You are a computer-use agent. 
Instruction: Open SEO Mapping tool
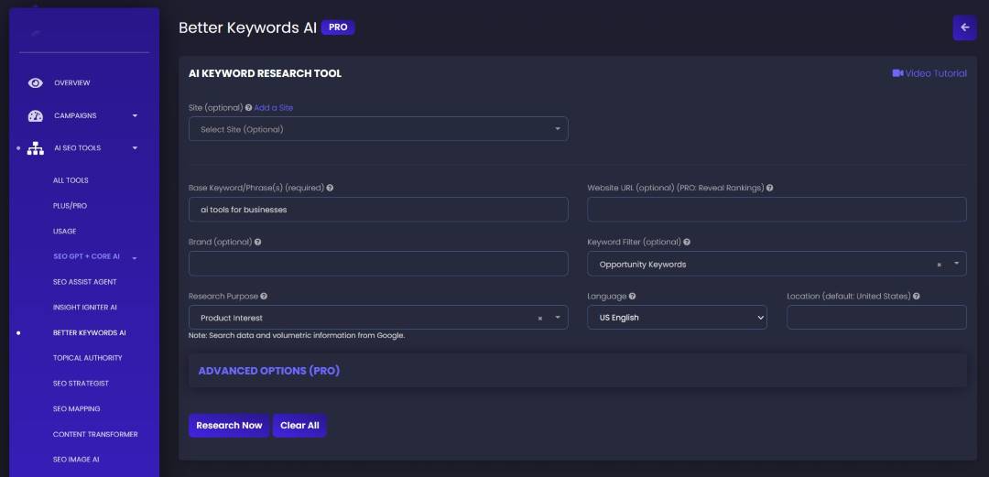76,409
